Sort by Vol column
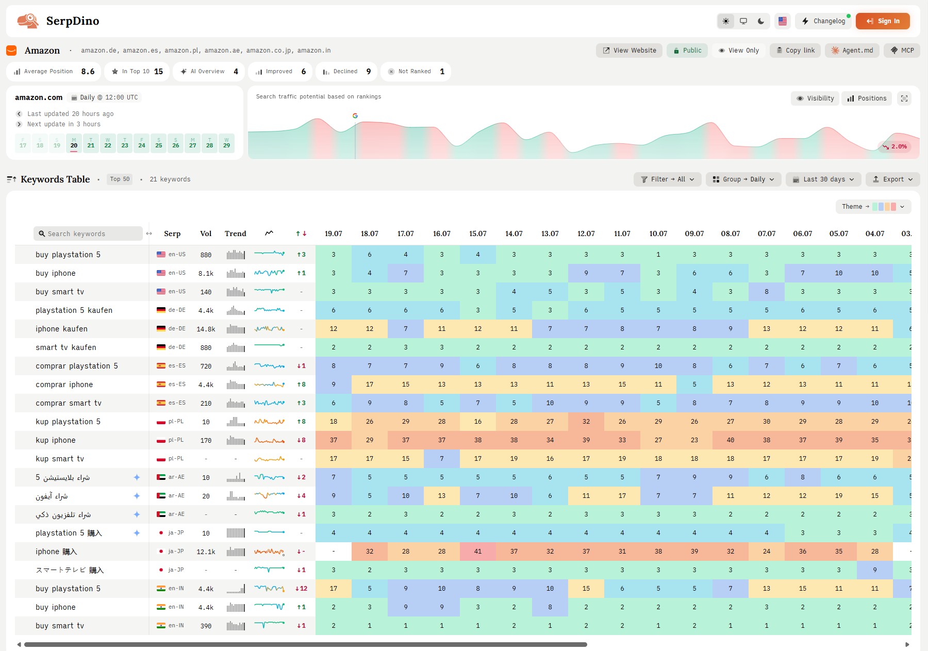Screen dimensions: 928x651 coord(206,233)
